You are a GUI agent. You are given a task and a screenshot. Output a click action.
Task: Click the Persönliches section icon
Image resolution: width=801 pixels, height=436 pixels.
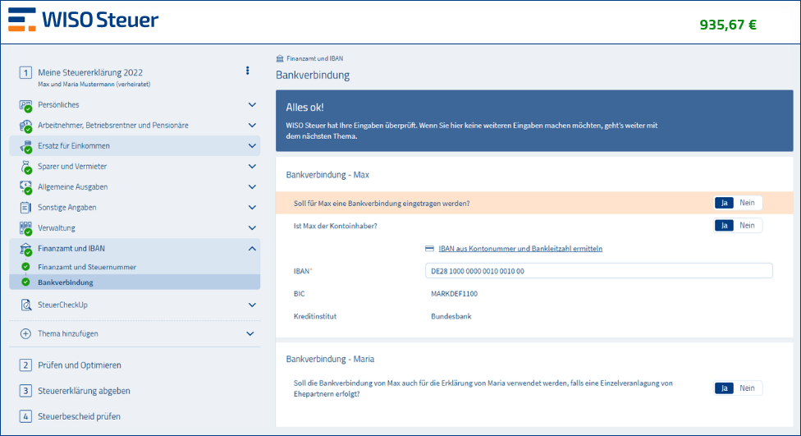tap(25, 105)
